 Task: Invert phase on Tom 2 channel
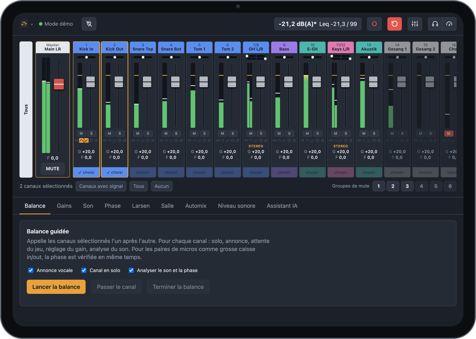[237, 141]
